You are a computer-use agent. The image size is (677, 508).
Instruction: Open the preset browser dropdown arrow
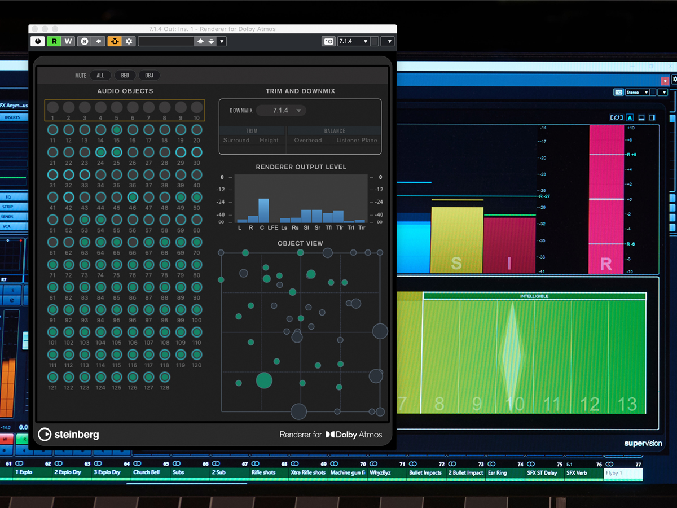(x=222, y=41)
